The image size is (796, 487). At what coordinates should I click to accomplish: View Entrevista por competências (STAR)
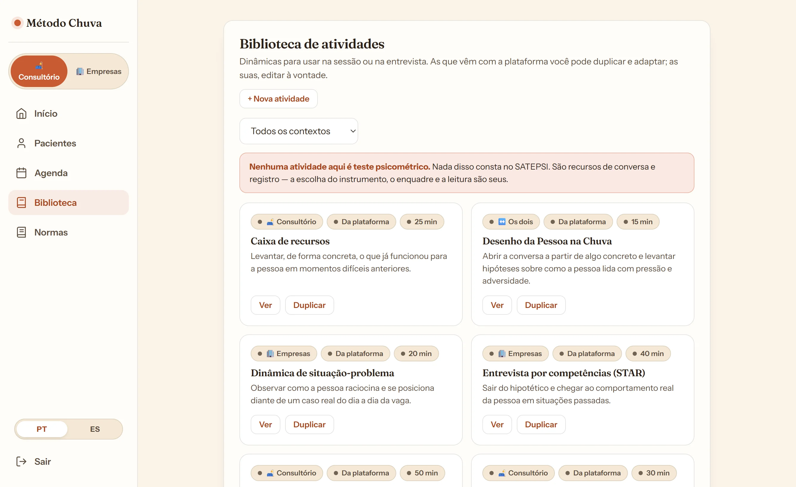[x=497, y=425]
